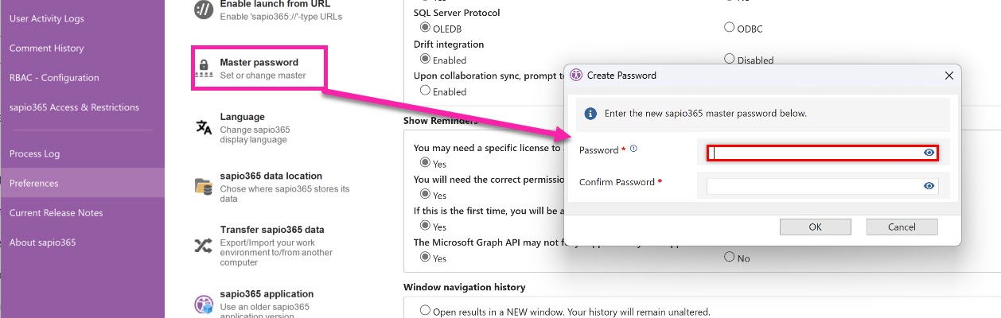Choose open results in a NEW window
1001x318 pixels.
[425, 311]
